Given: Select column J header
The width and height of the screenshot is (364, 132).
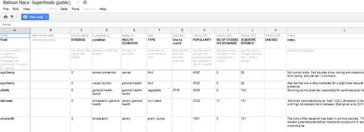Looking at the screenshot, I should point(252,30).
